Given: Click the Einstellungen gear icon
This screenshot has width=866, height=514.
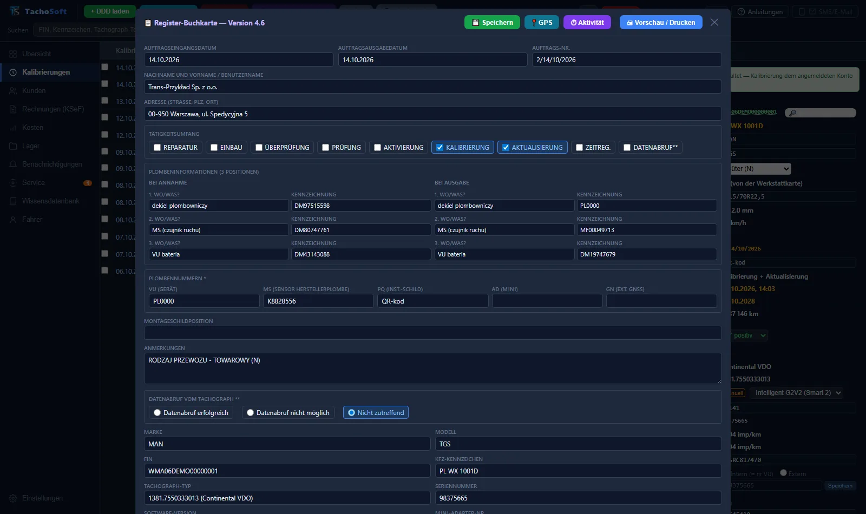Looking at the screenshot, I should pos(13,498).
